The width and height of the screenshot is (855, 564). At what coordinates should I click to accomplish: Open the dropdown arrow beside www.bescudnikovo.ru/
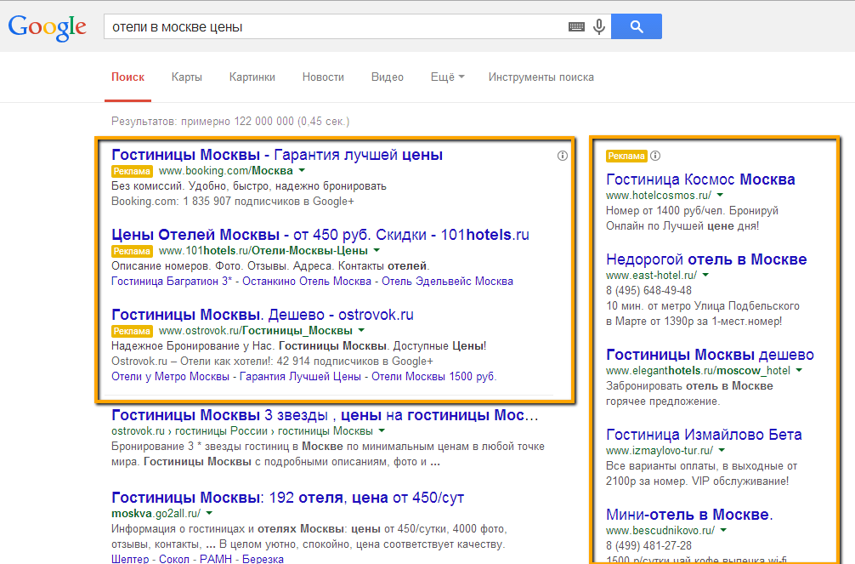tap(723, 530)
